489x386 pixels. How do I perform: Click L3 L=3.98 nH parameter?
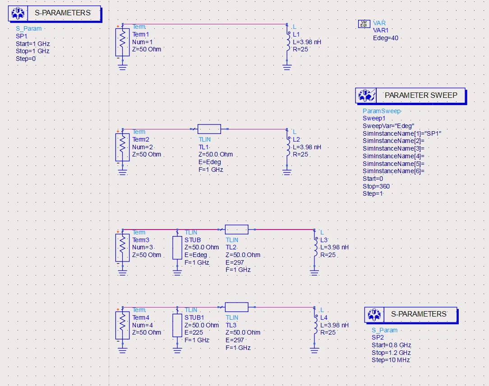pyautogui.click(x=334, y=247)
